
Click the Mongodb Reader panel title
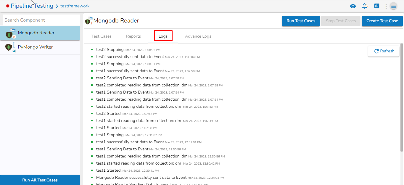(116, 21)
